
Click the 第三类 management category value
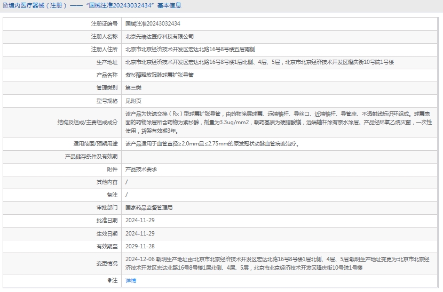(133, 88)
